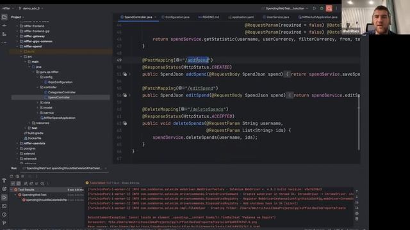The width and height of the screenshot is (410, 230).
Task: Click the editor vertical scrollbar
Action: pos(359,122)
